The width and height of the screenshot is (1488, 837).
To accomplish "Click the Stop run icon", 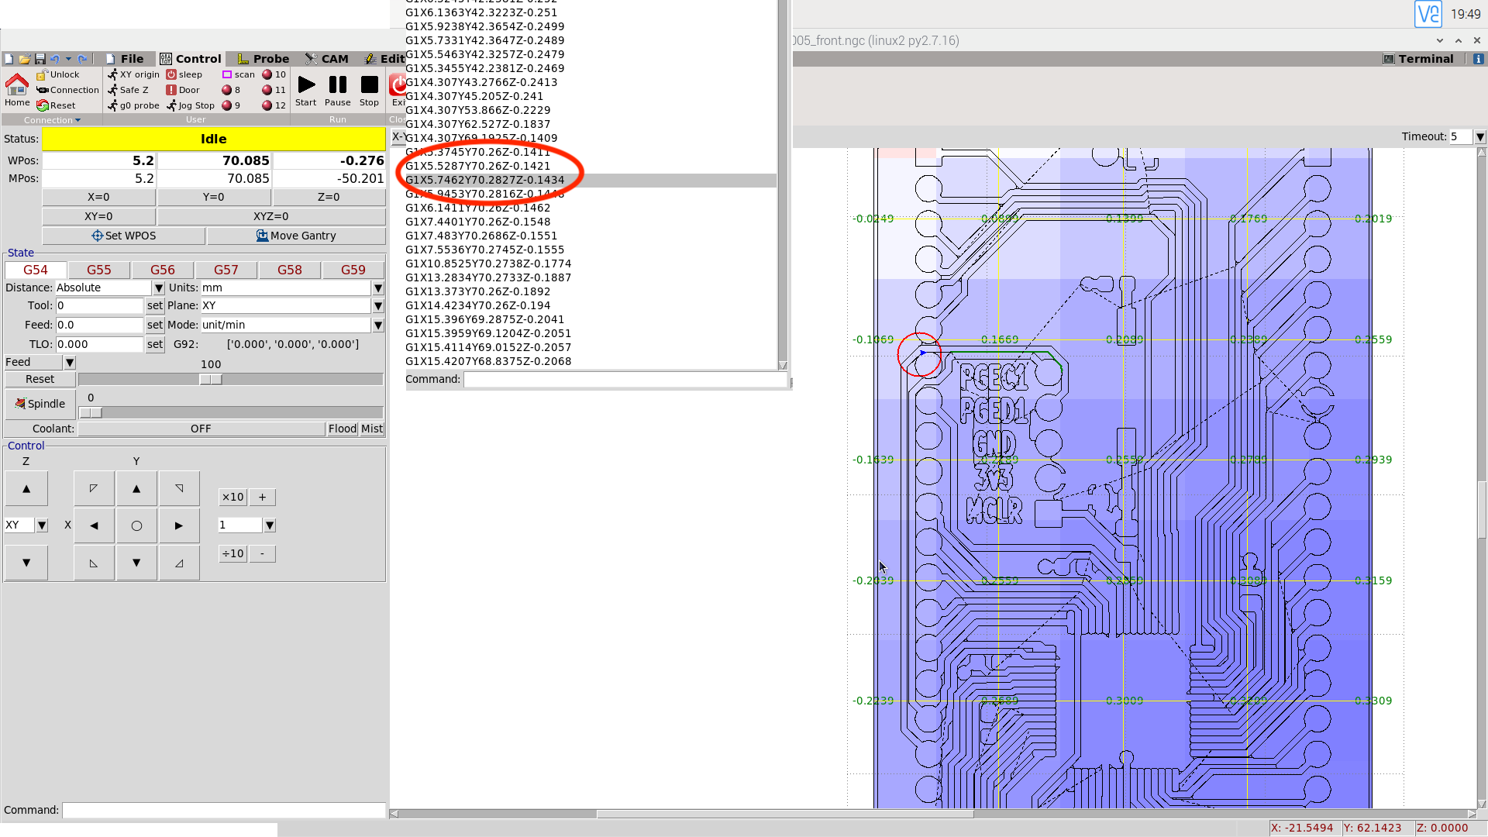I will click(369, 85).
